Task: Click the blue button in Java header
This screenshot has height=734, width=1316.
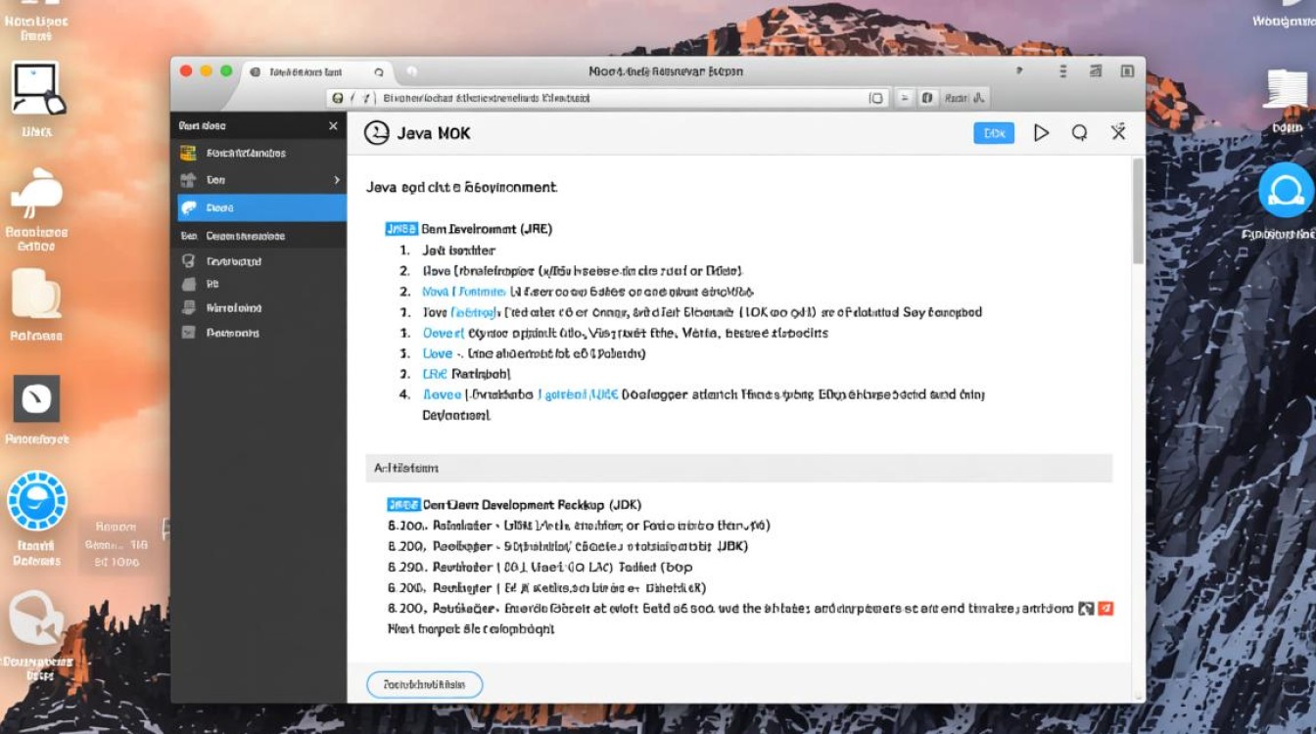Action: click(994, 133)
